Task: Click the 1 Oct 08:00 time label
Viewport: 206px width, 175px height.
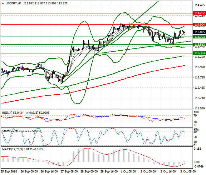Action: point(128,172)
